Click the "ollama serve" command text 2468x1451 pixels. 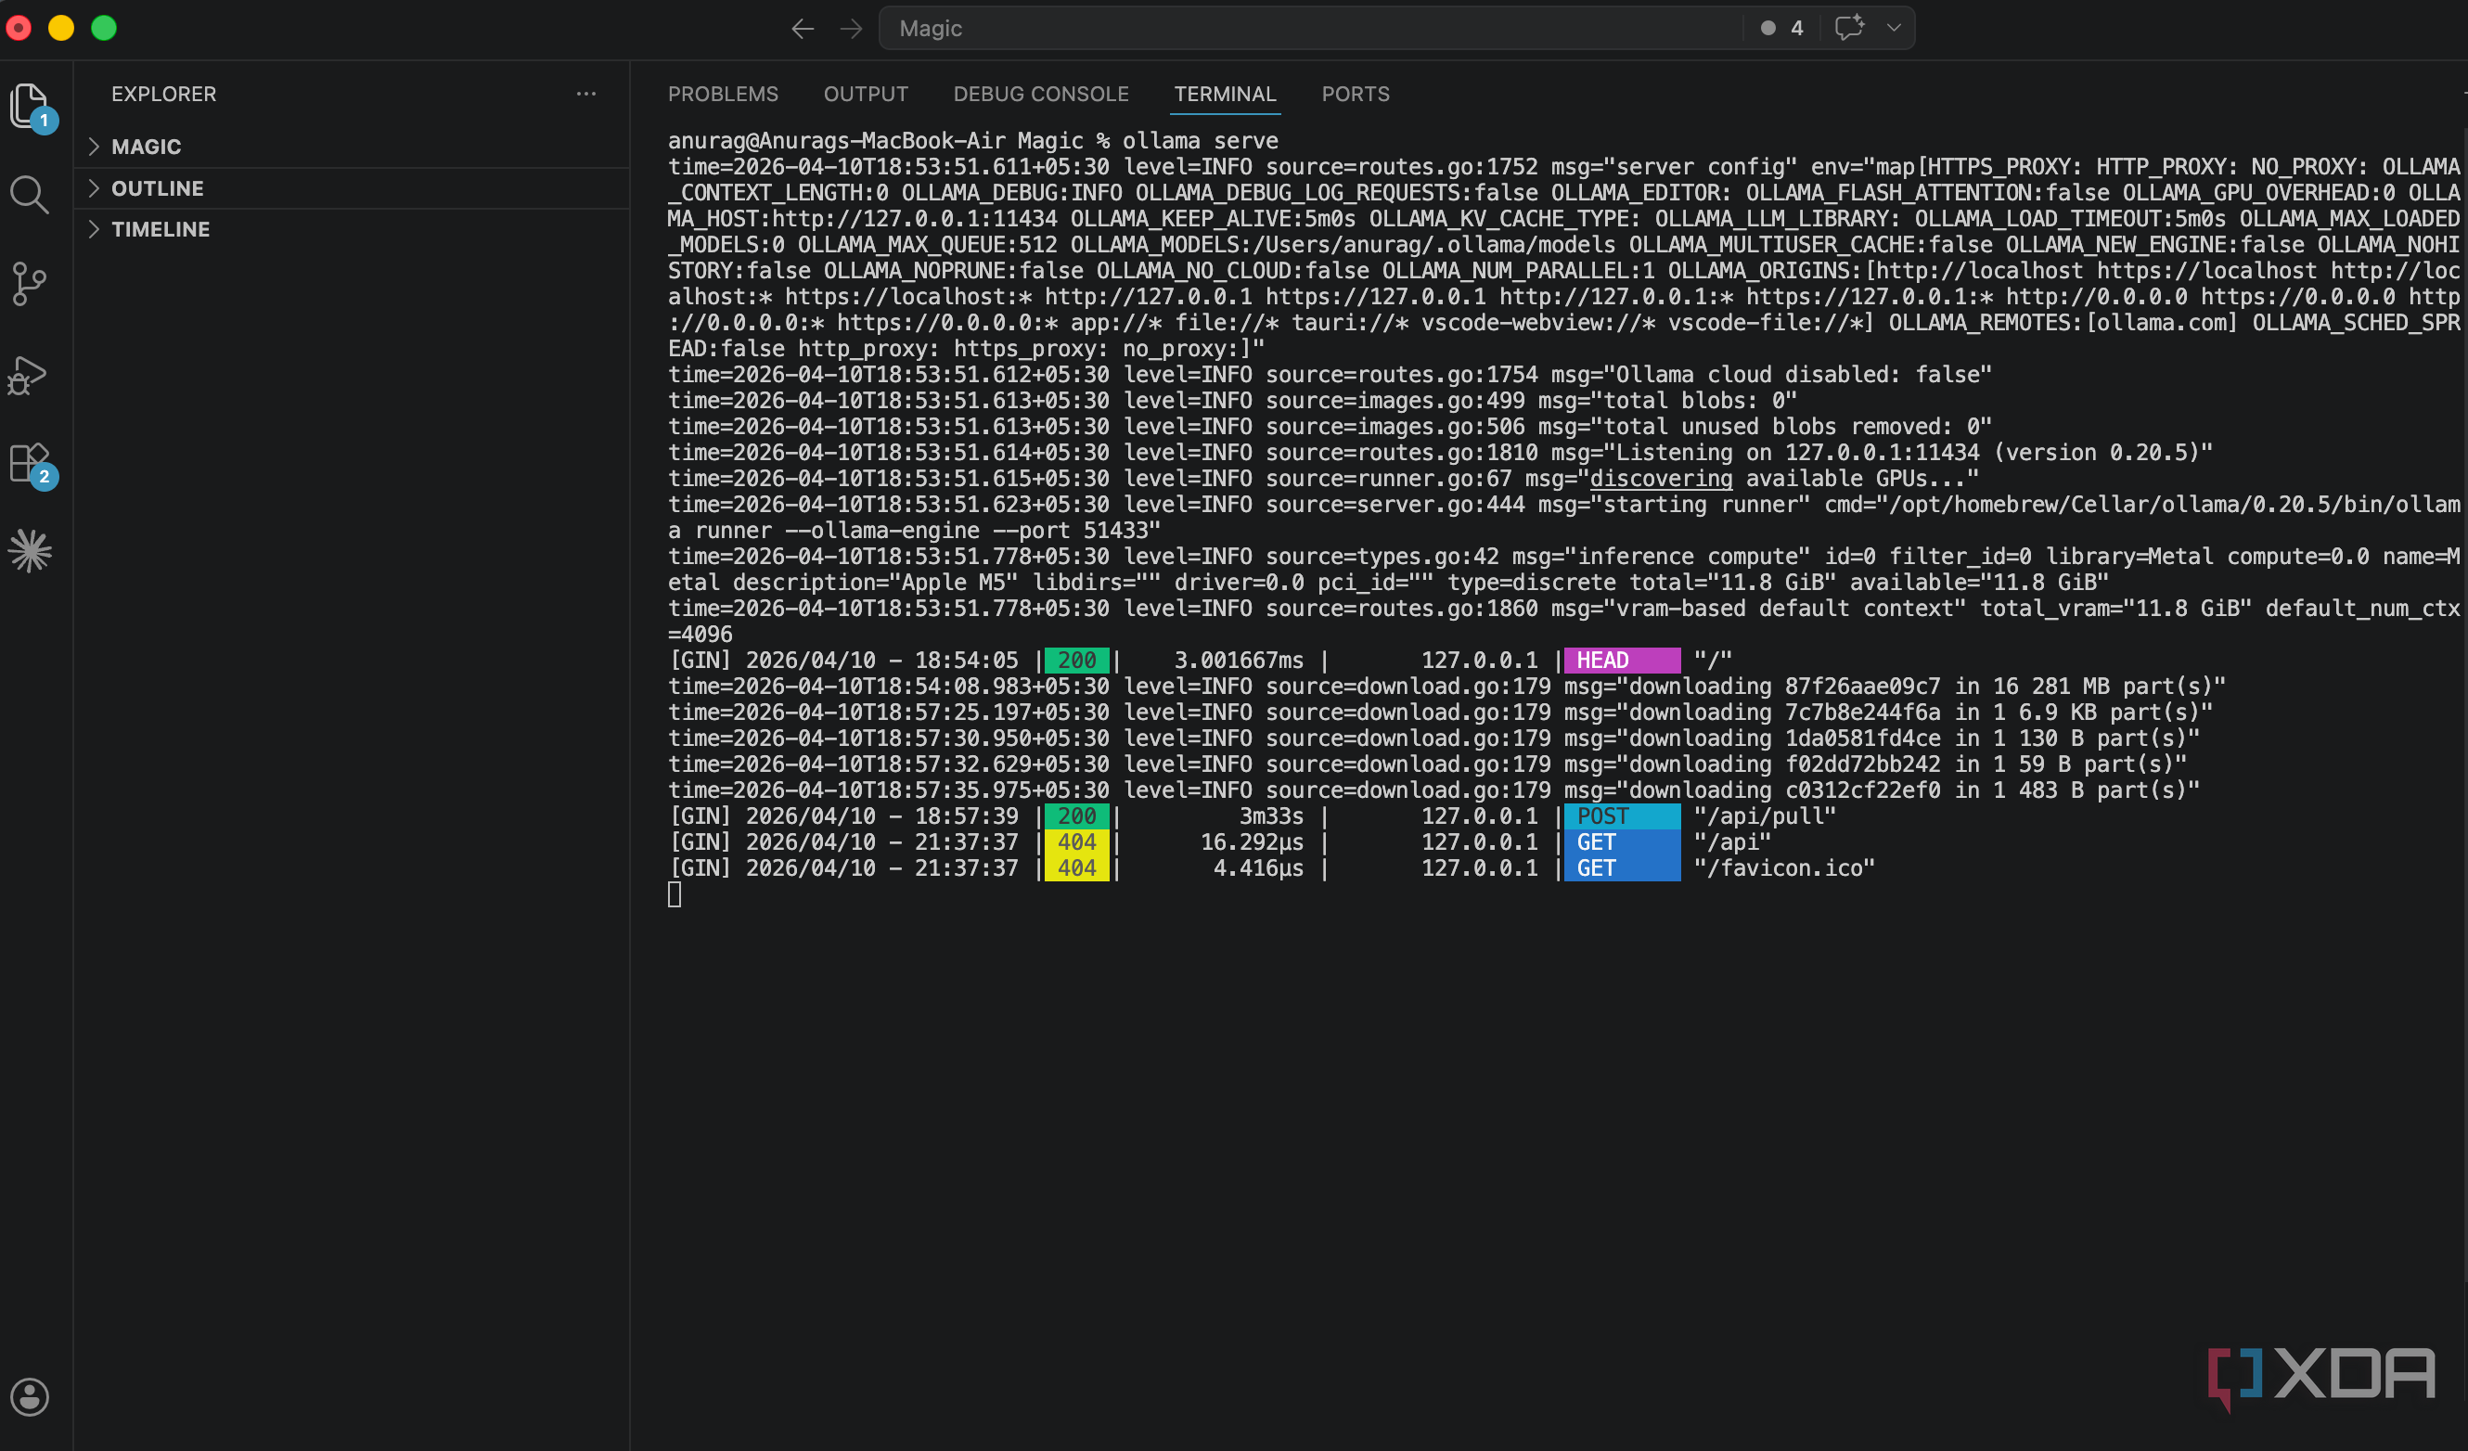1201,141
